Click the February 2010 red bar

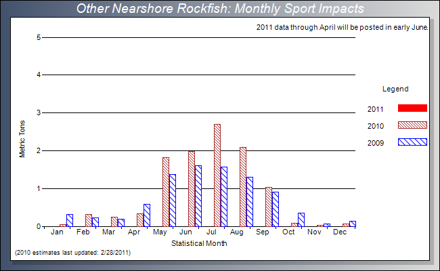click(89, 220)
